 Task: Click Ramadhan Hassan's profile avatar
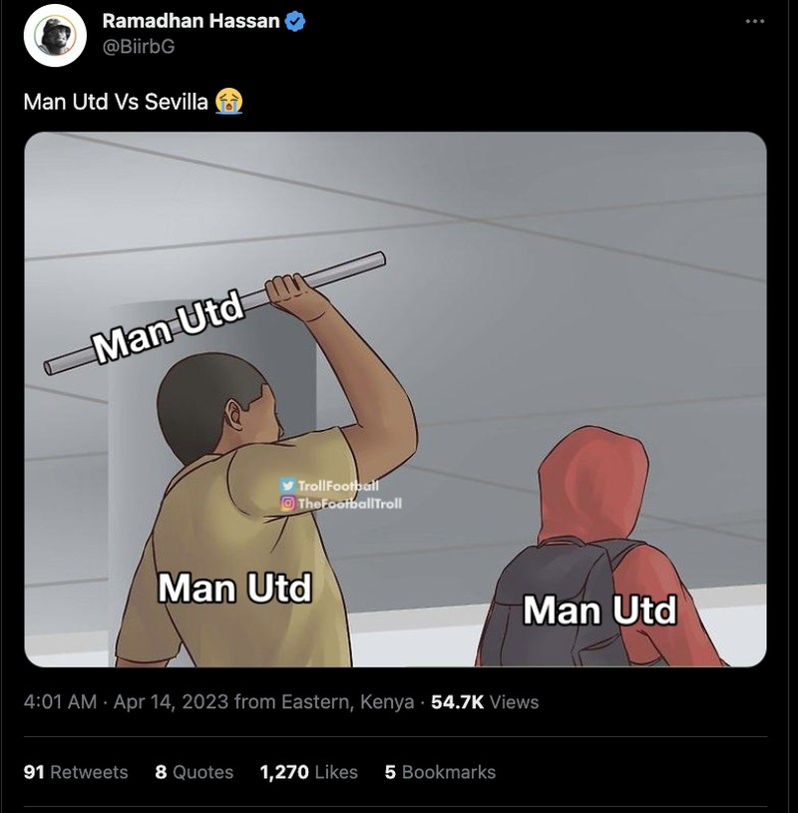pos(55,35)
